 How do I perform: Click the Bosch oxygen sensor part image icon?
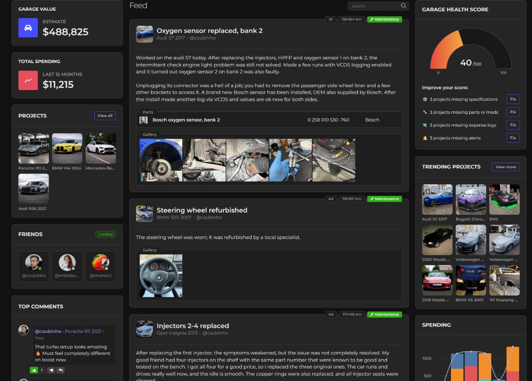[143, 120]
